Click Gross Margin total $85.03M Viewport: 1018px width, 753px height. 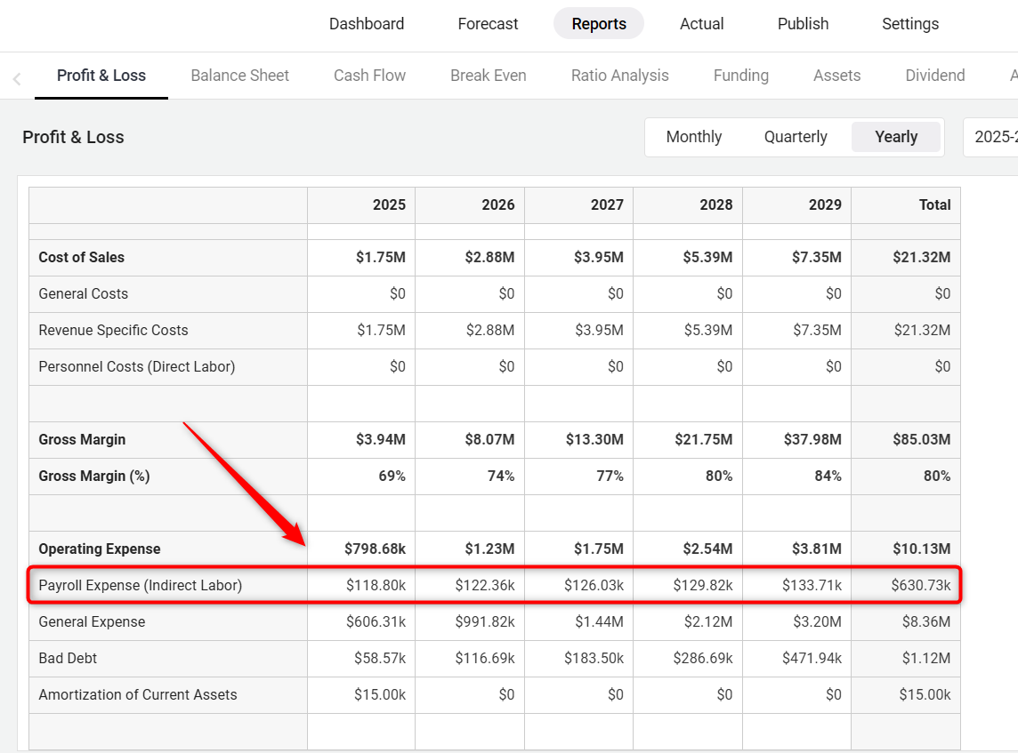(921, 440)
